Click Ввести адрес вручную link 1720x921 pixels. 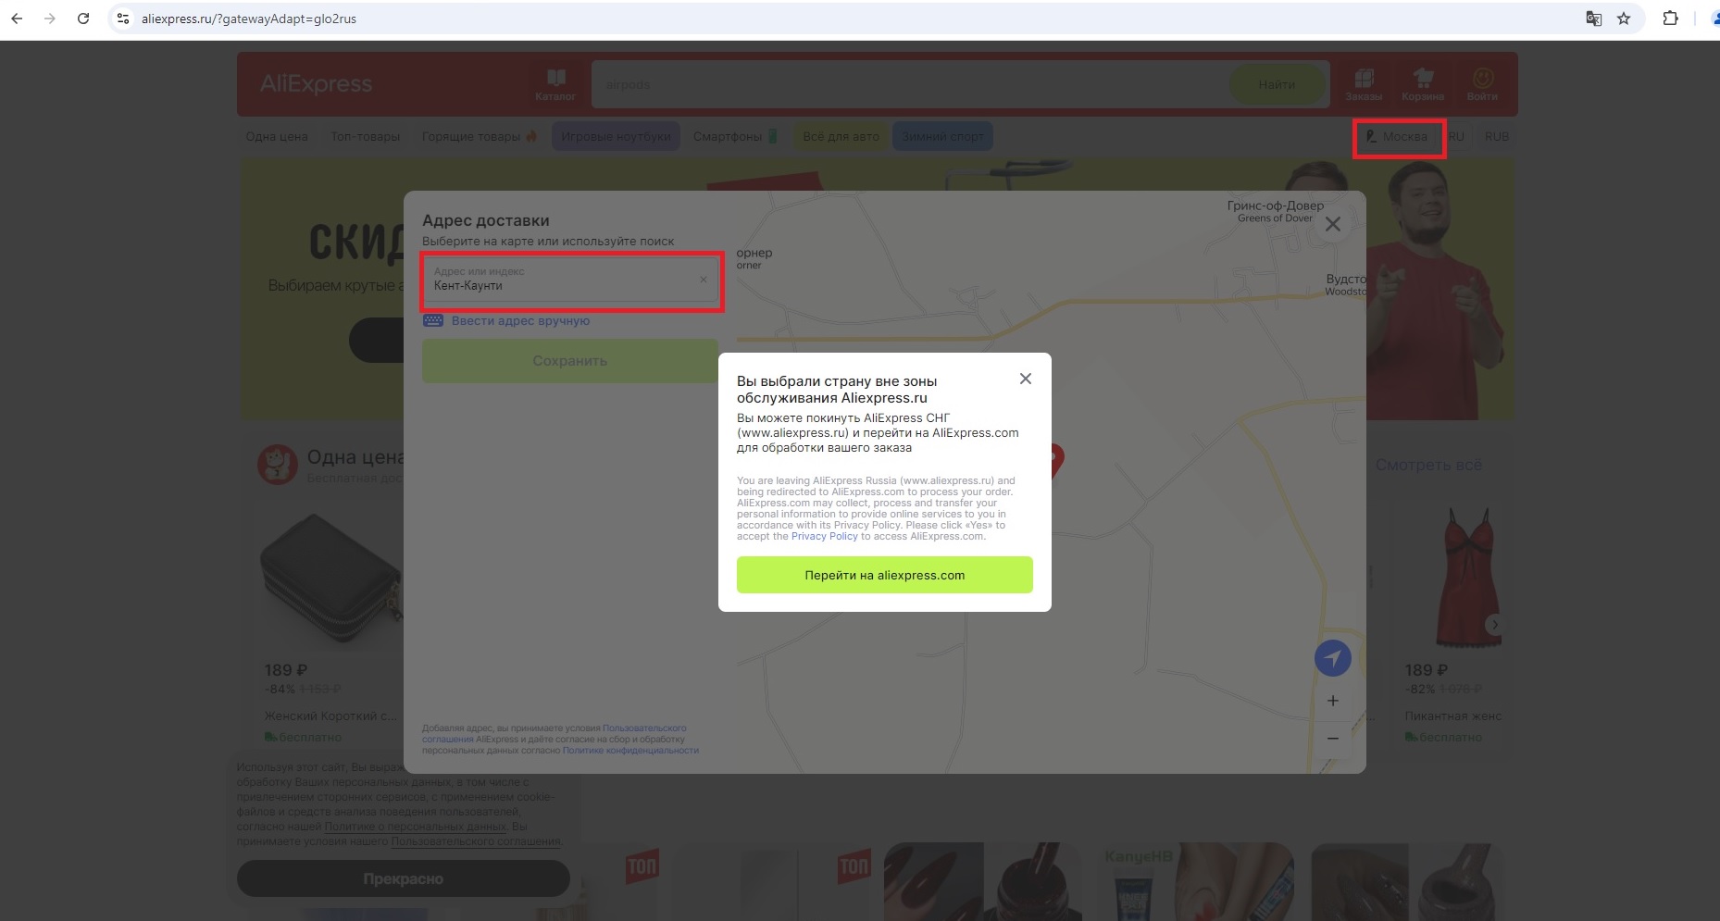click(x=520, y=321)
